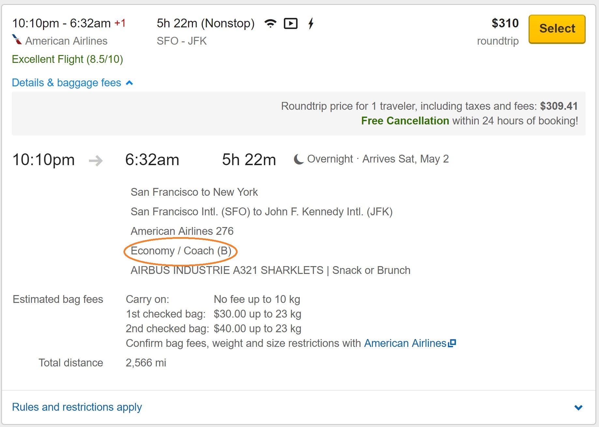
Task: Click AIRBUS INDUSTRIE A321 SHARKLETS aircraft text
Action: (x=227, y=270)
